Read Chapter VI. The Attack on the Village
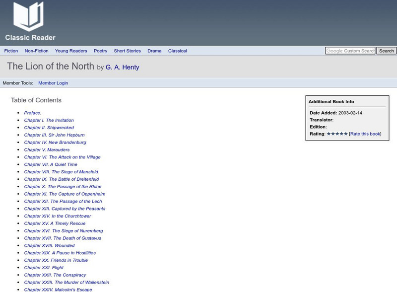The image size is (397, 292). tap(63, 157)
